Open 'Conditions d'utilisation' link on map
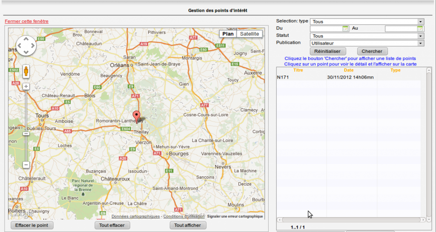Screen dimensions: 436x232 pos(184,216)
